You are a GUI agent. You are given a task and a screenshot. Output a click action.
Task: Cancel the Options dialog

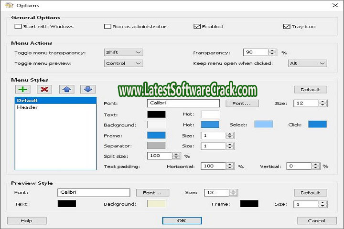click(317, 221)
